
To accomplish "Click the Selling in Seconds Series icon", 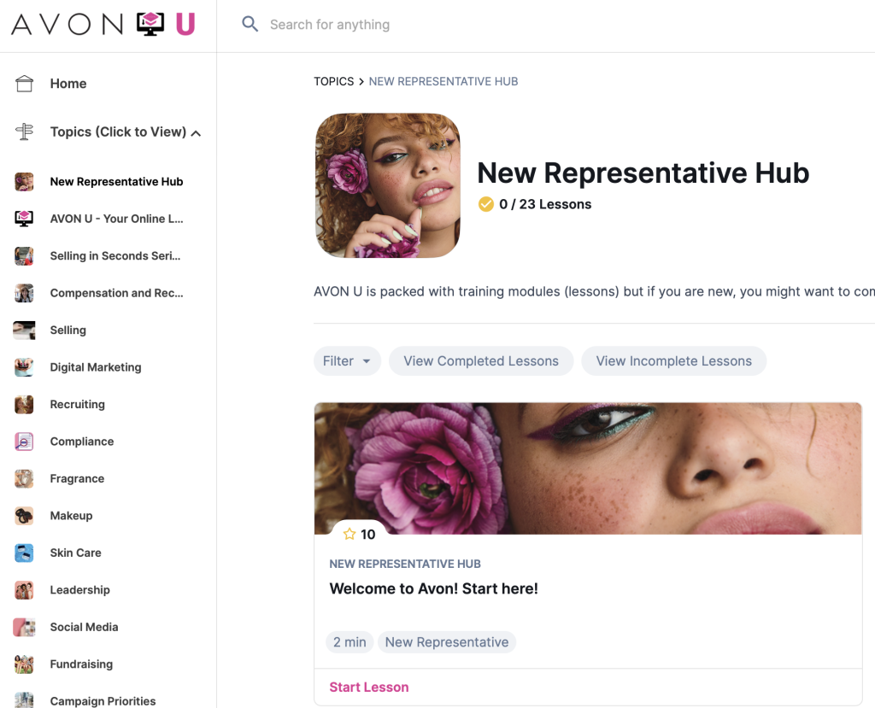I will (24, 255).
